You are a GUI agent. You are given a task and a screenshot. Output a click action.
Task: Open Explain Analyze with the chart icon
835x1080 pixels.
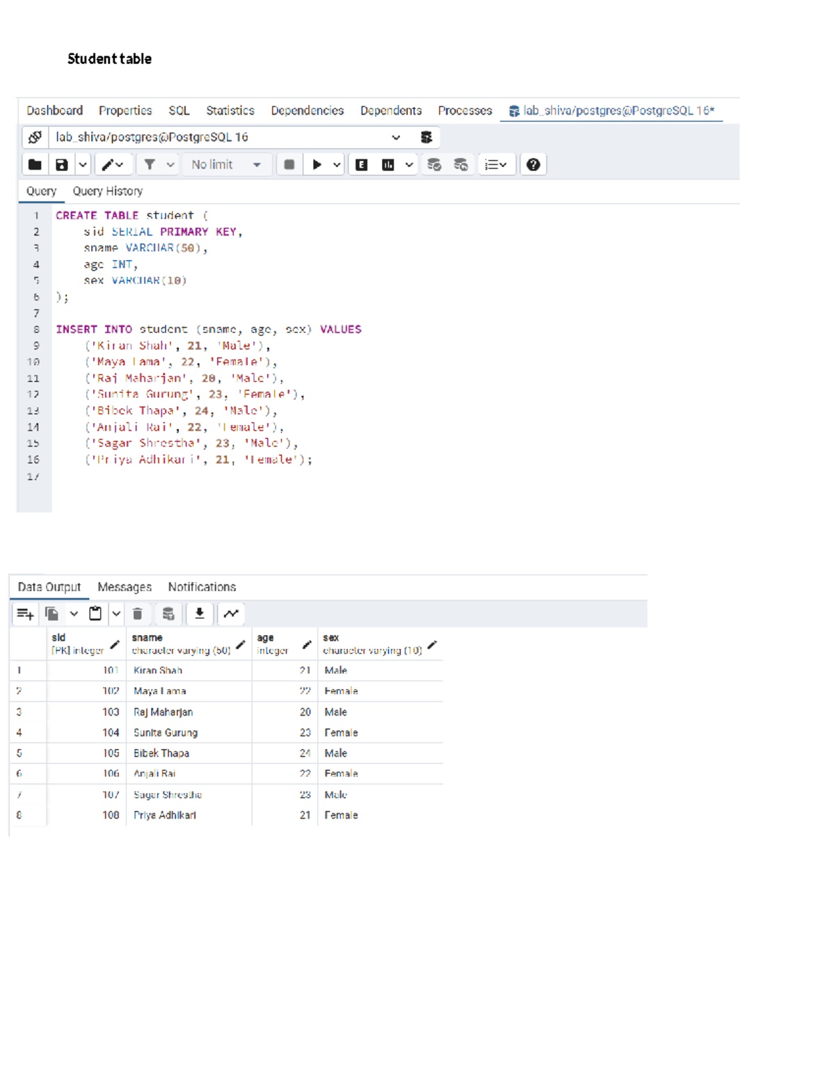pyautogui.click(x=387, y=164)
